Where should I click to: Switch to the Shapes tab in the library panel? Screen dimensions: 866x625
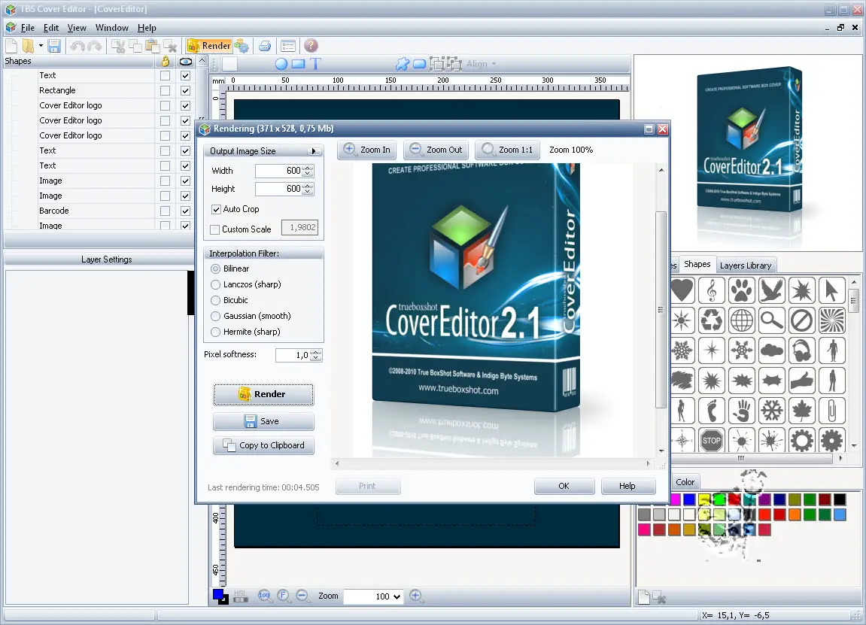tap(697, 265)
